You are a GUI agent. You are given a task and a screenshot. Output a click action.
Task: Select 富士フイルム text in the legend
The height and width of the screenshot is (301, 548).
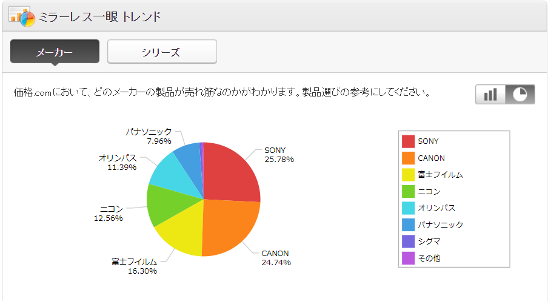coord(440,175)
